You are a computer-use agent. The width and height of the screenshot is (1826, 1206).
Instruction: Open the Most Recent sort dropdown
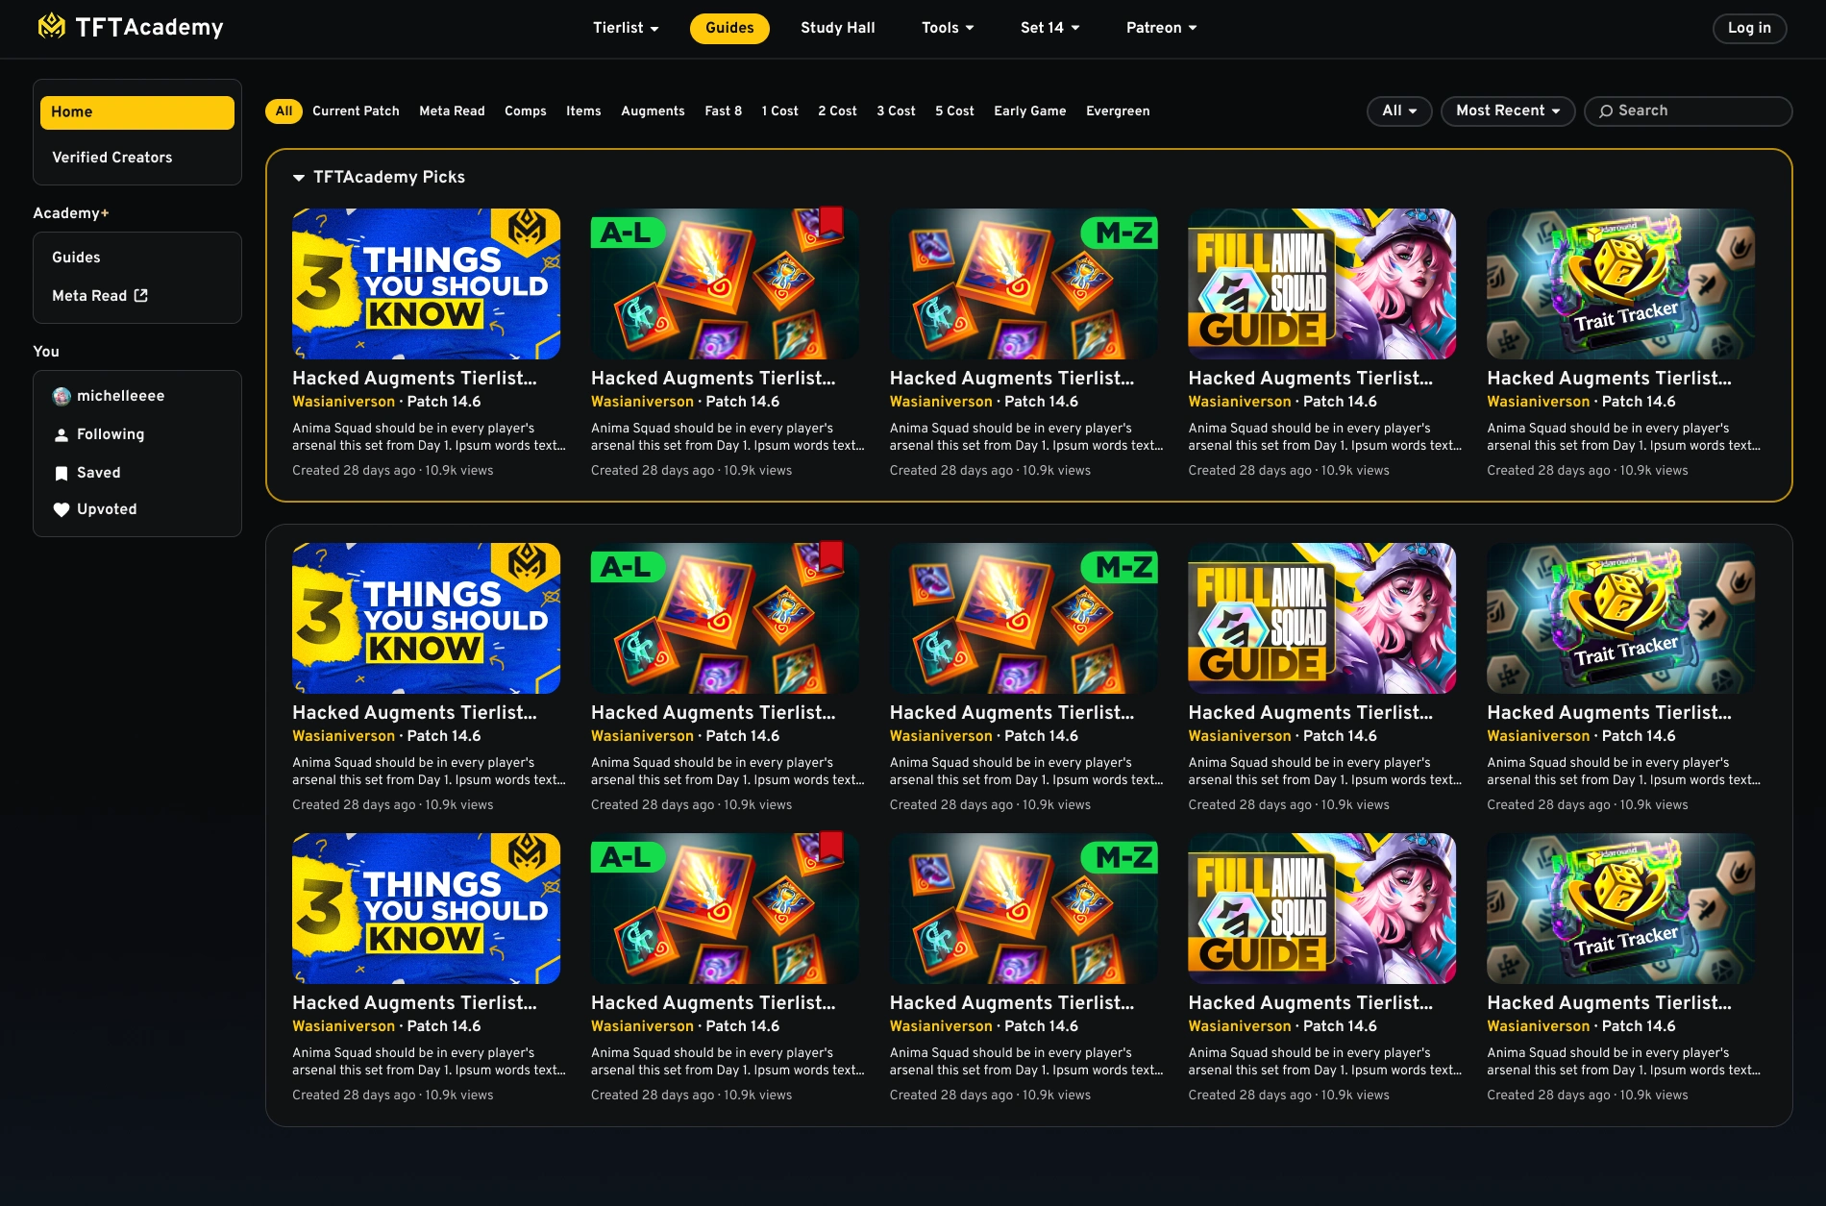[x=1507, y=111]
